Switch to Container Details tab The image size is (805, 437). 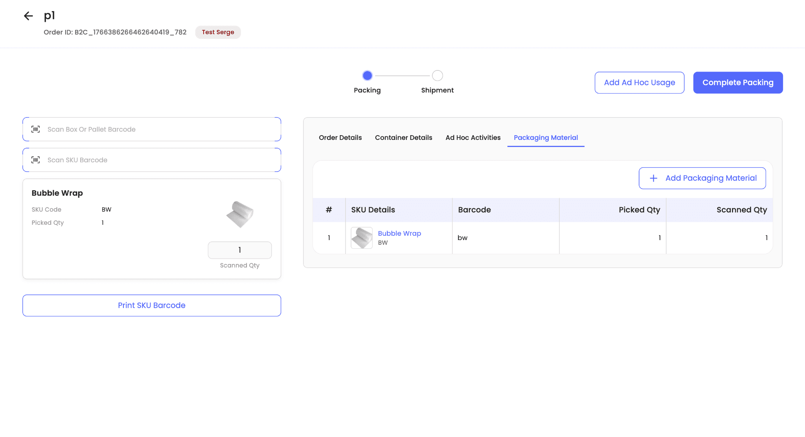click(x=403, y=138)
